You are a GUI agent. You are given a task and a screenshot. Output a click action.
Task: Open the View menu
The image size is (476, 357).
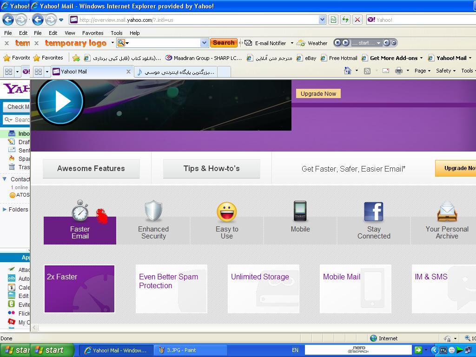pyautogui.click(x=70, y=33)
